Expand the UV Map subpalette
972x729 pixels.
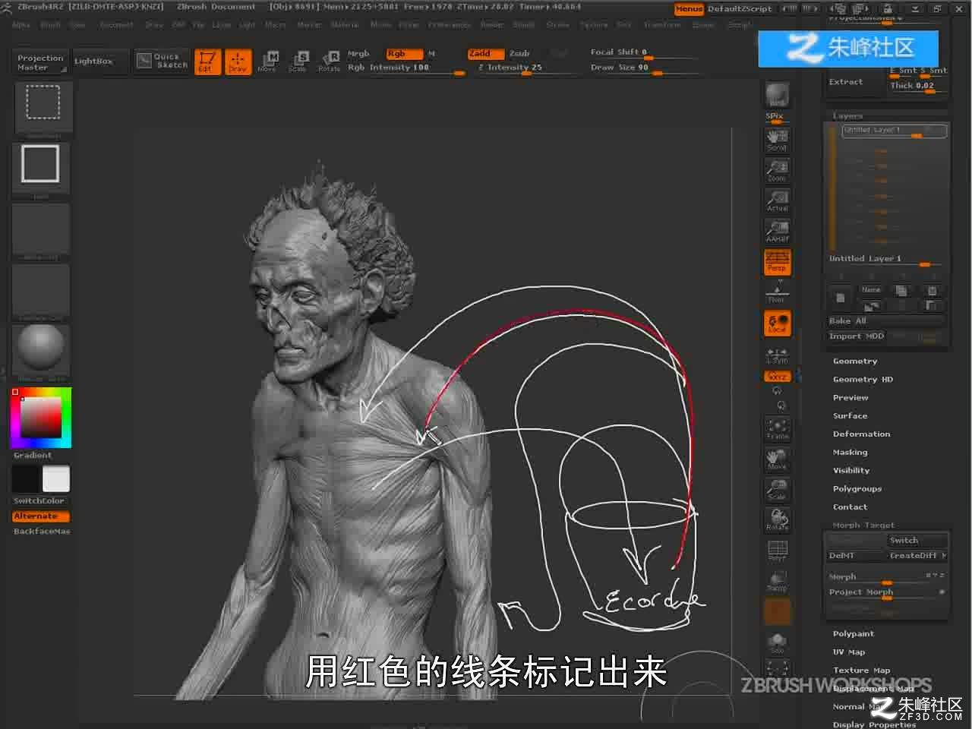pos(849,652)
